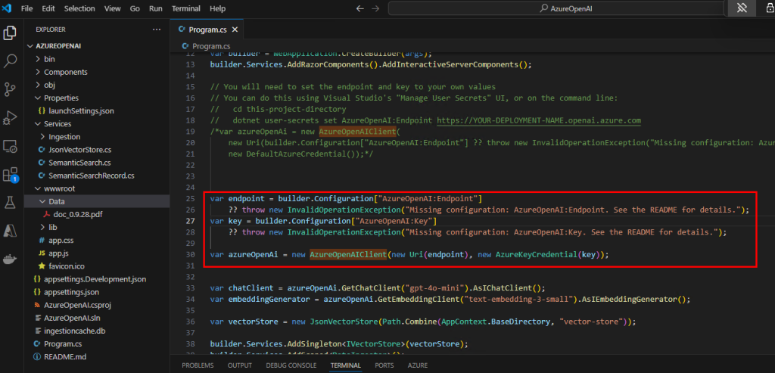Switch to PROBLEMS panel tab
775x373 pixels.
[x=198, y=365]
